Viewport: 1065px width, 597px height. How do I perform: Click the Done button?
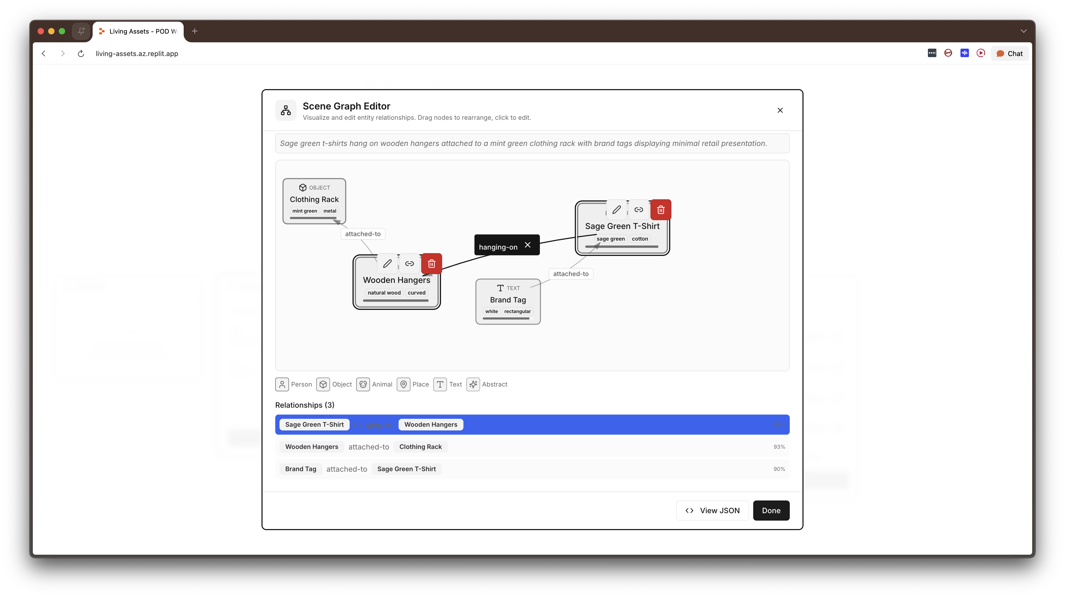coord(771,511)
